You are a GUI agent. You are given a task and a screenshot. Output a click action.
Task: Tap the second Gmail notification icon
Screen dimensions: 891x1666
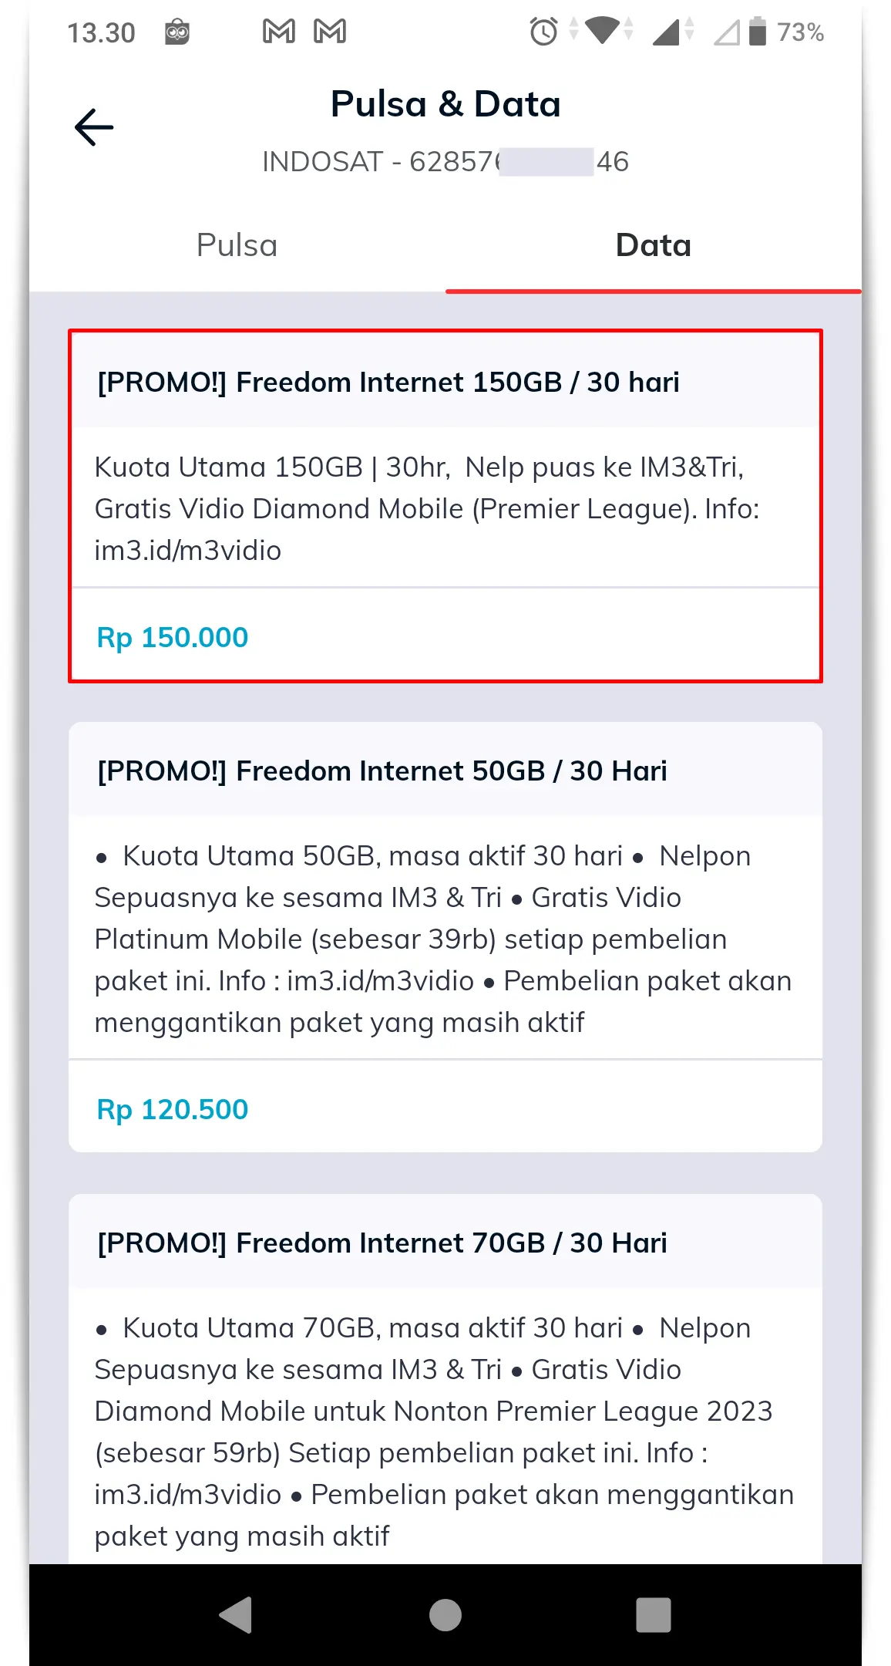330,32
